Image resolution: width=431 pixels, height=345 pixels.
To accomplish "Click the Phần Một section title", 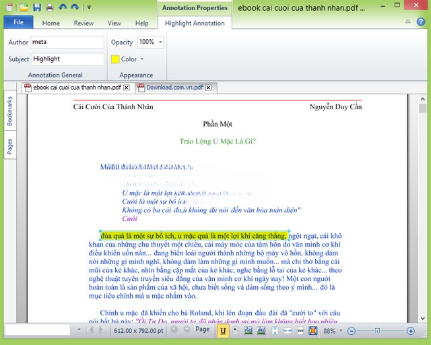I will pos(218,124).
